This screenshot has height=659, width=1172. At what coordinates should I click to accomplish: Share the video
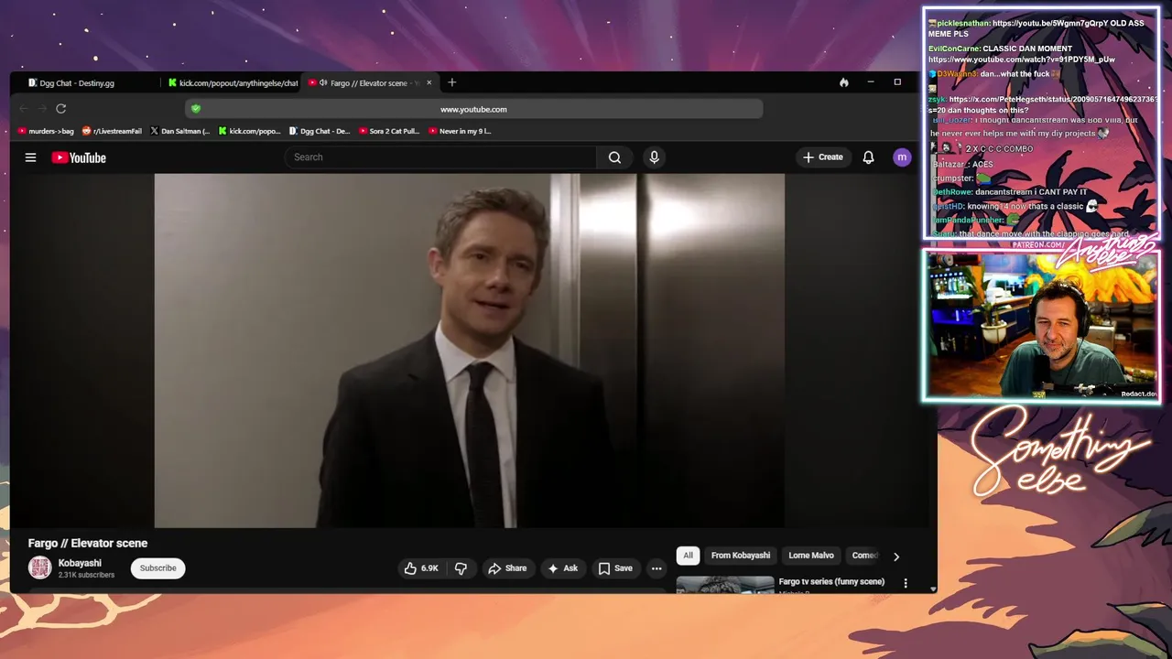507,568
